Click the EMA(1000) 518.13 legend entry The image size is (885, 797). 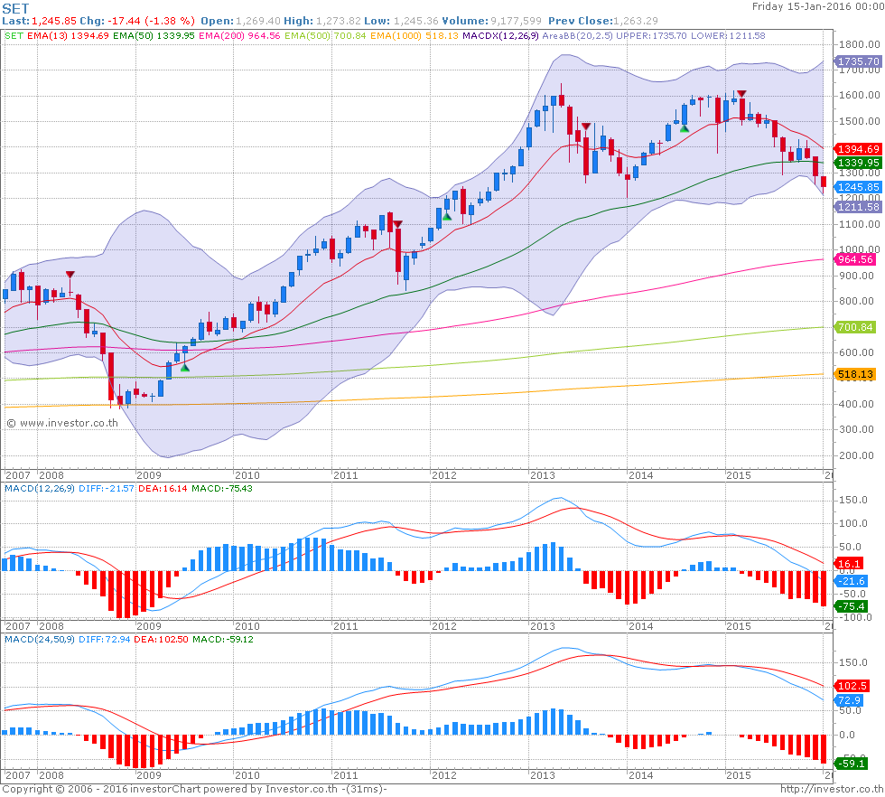coord(415,35)
